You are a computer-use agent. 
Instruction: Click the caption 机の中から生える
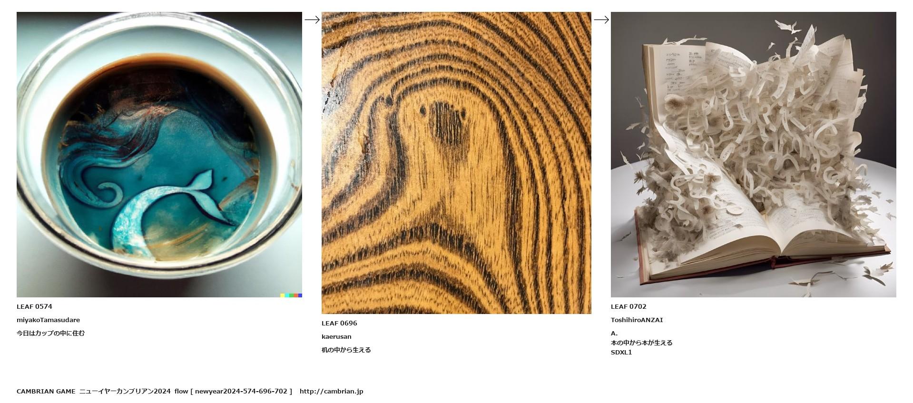coord(346,350)
